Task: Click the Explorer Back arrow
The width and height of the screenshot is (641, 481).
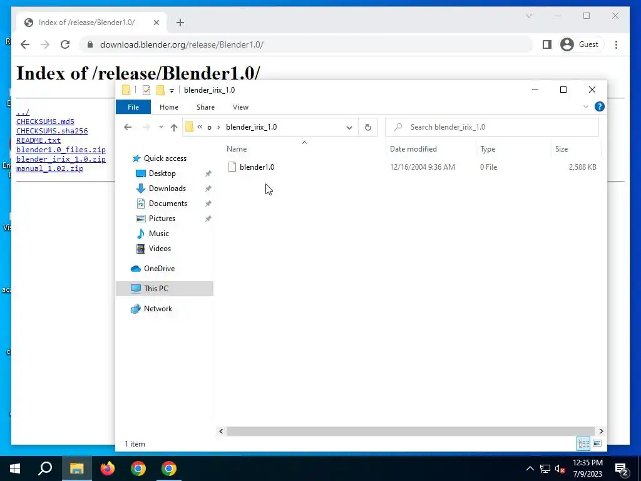Action: (128, 127)
